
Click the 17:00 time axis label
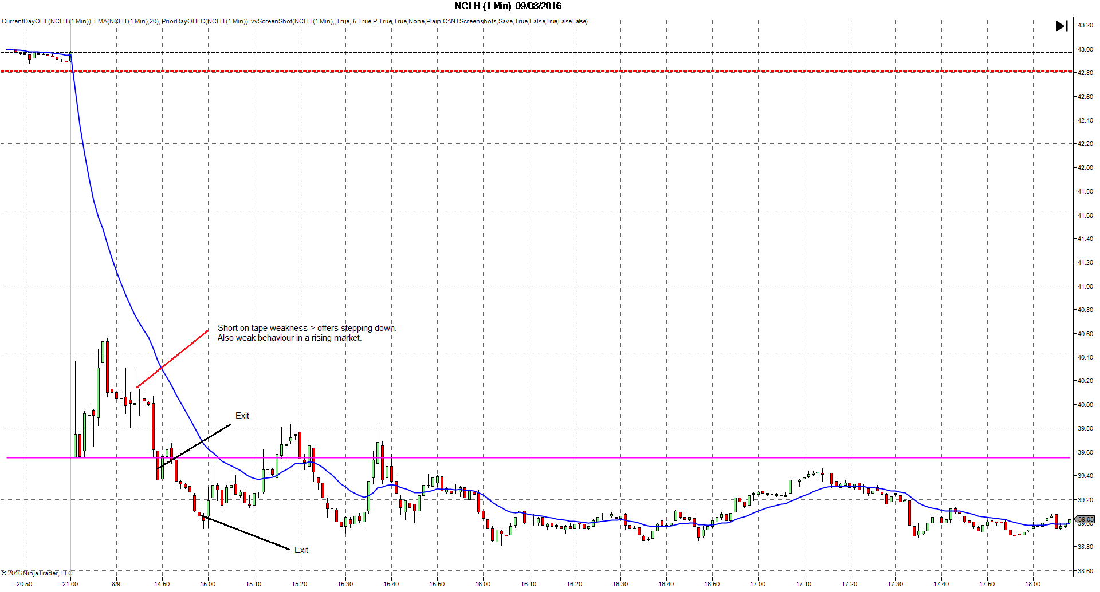[758, 584]
